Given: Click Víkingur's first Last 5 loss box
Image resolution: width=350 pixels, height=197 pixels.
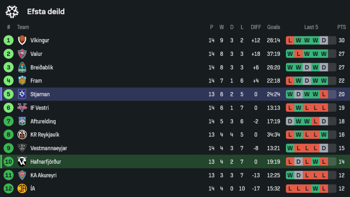Looking at the screenshot, I should click(x=290, y=41).
